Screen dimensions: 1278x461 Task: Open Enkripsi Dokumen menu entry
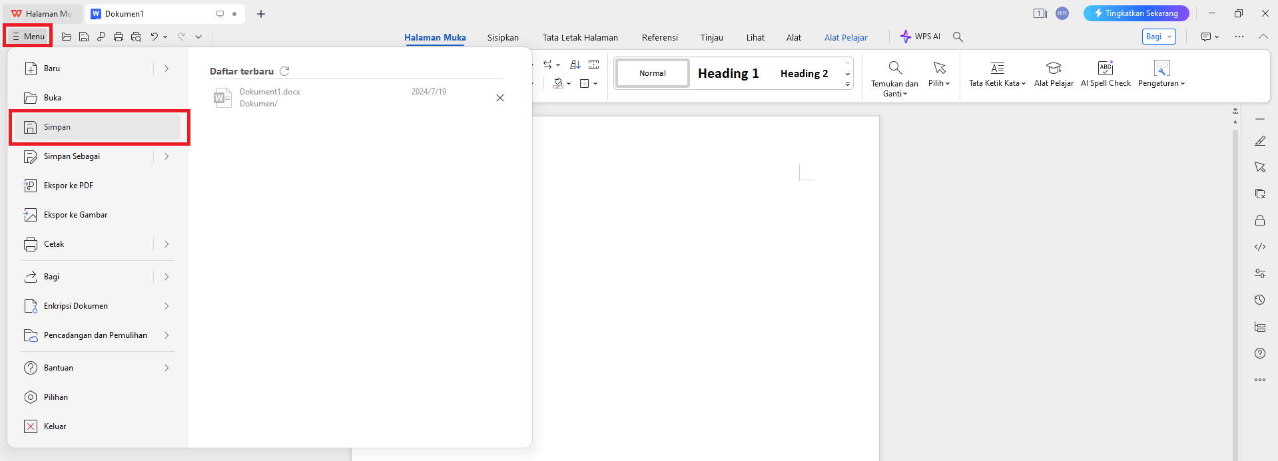pos(97,306)
